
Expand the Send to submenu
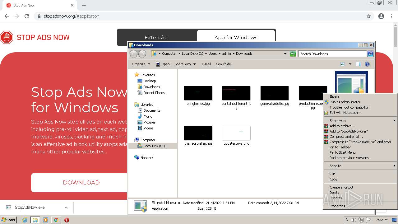360,166
